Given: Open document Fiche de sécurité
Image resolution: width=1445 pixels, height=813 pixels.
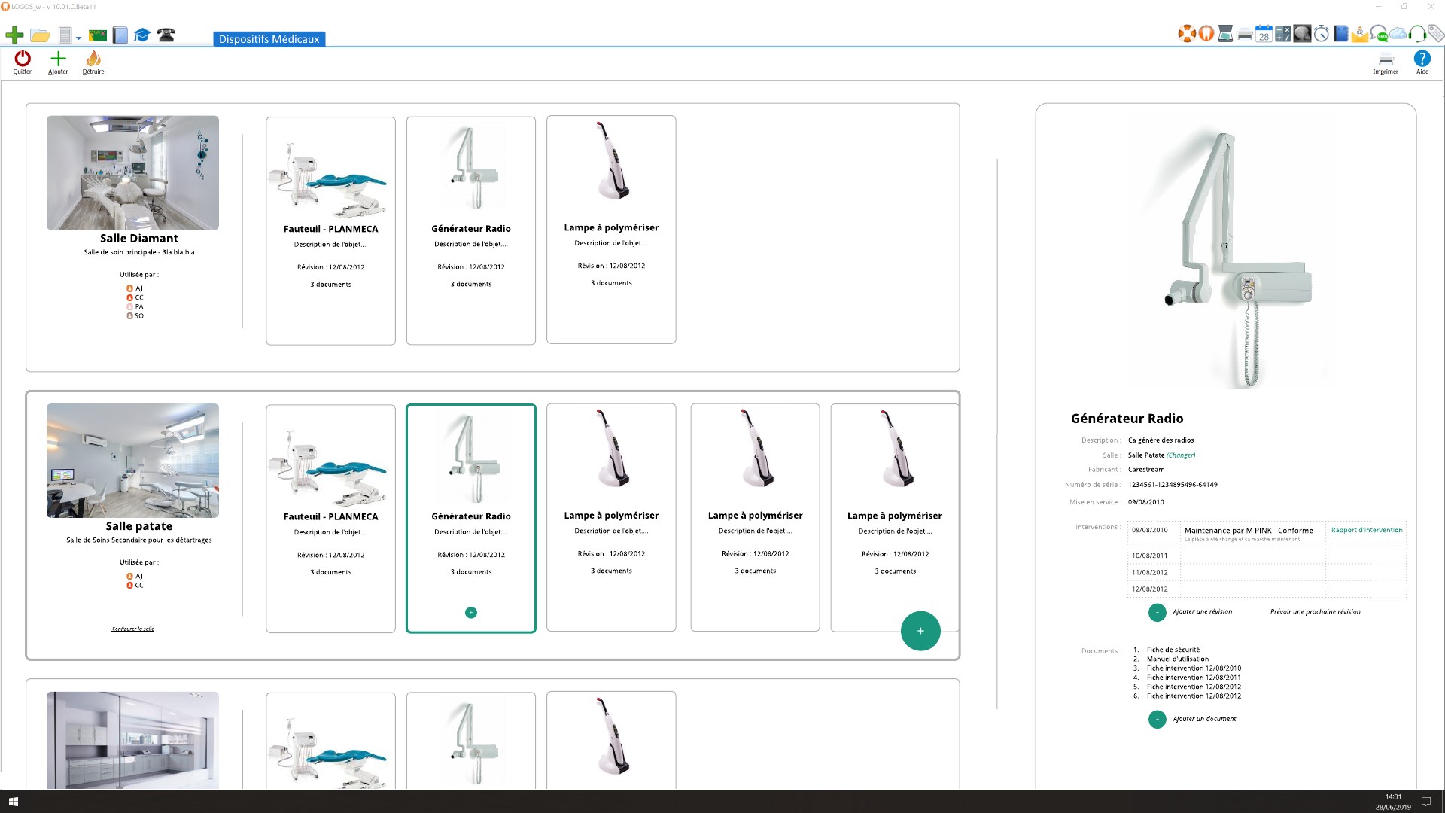Looking at the screenshot, I should 1173,650.
